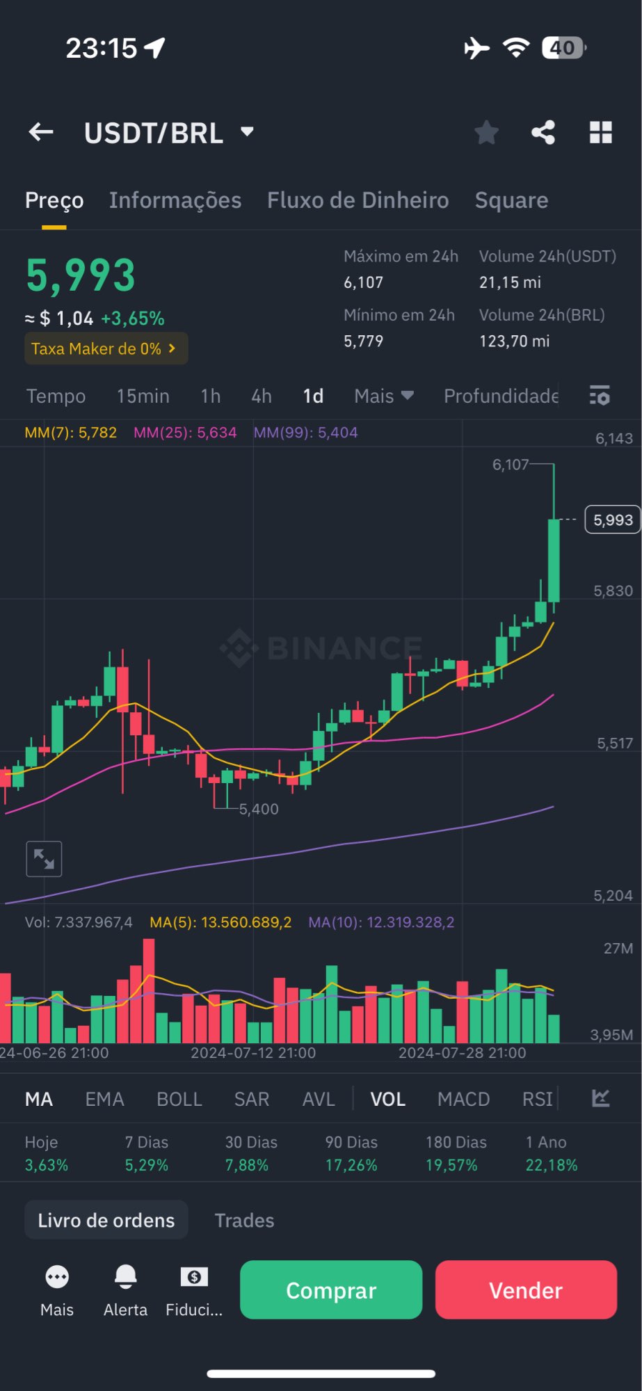Tap the Mínimo em 24h value 5,779
Viewport: 642px width, 1391px height.
(x=363, y=341)
